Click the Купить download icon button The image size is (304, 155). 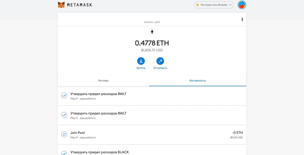[141, 61]
